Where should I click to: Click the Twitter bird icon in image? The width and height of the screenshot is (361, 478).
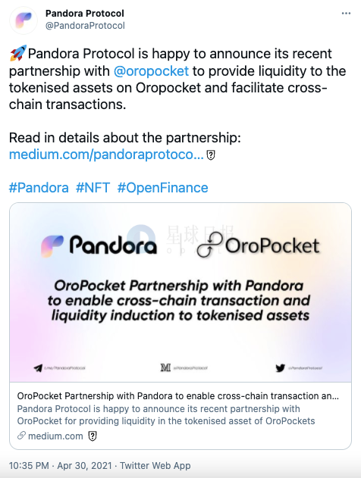tap(280, 368)
